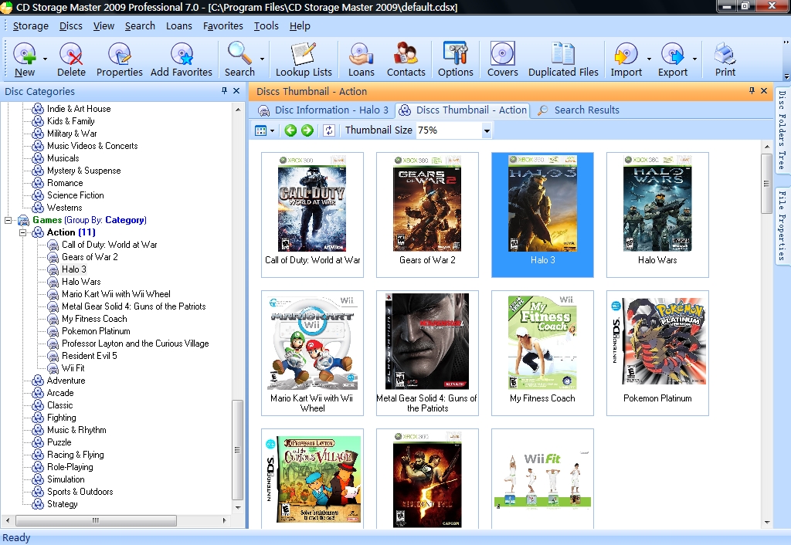Select Music Videos & Concerts category

click(x=92, y=146)
